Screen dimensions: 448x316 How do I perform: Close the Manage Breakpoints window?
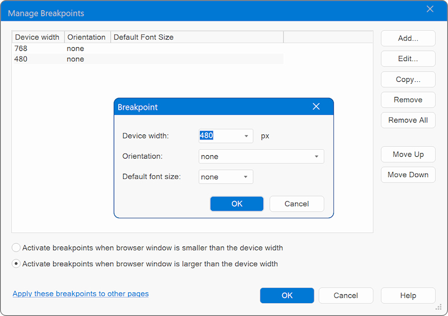tap(430, 9)
